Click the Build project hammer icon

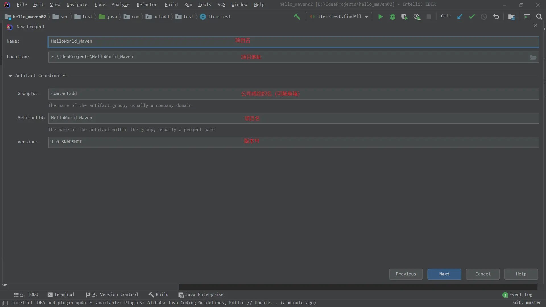(x=297, y=17)
